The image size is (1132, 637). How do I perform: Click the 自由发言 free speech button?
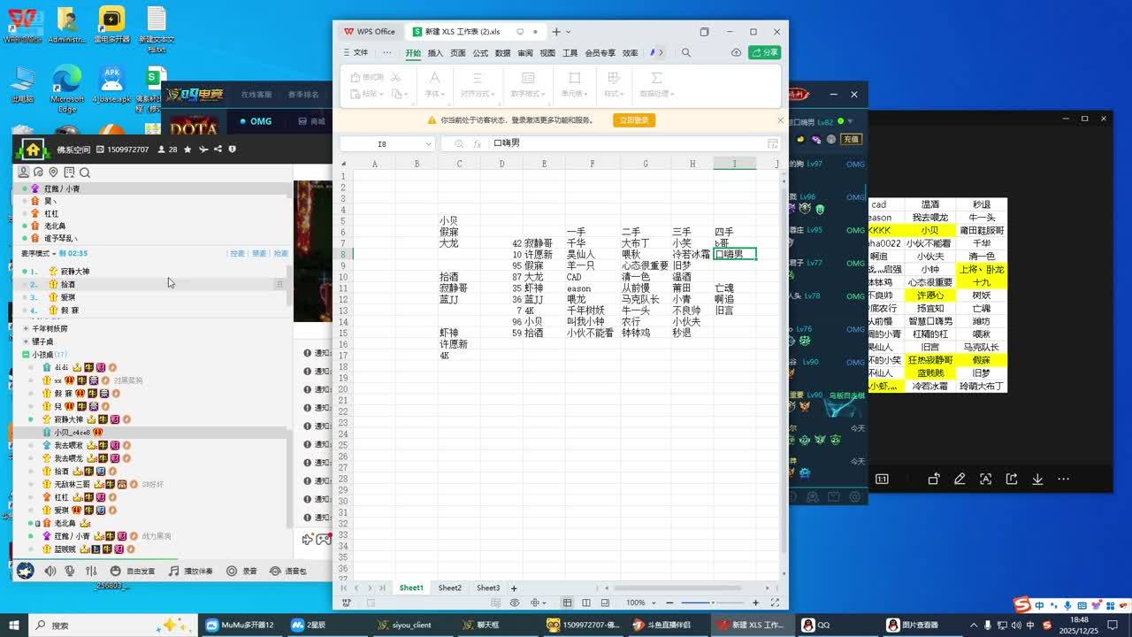point(134,572)
